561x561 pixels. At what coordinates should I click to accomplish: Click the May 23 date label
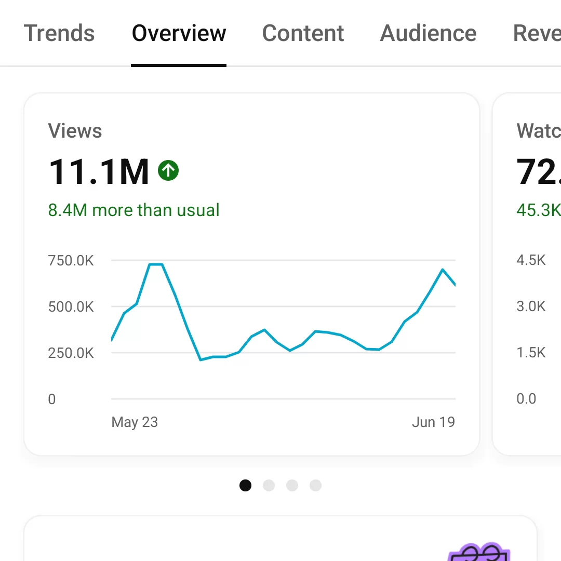click(135, 422)
